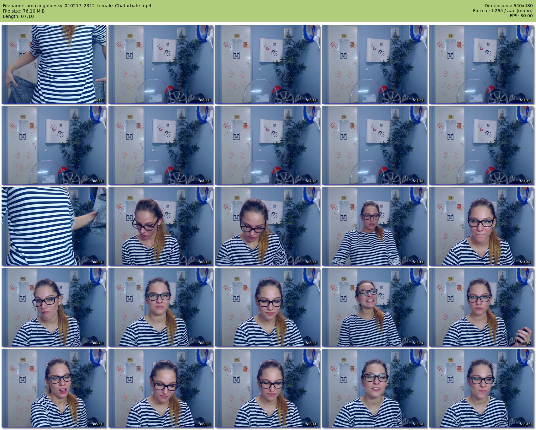Select the frame marked 03:47
This screenshot has width=536, height=430.
tap(375, 226)
